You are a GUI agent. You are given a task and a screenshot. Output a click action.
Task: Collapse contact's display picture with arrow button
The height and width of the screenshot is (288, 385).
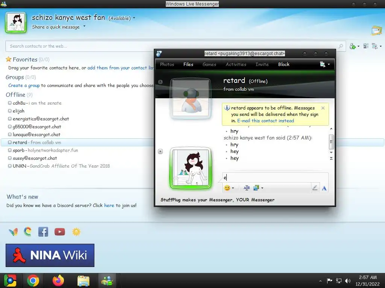point(160,82)
